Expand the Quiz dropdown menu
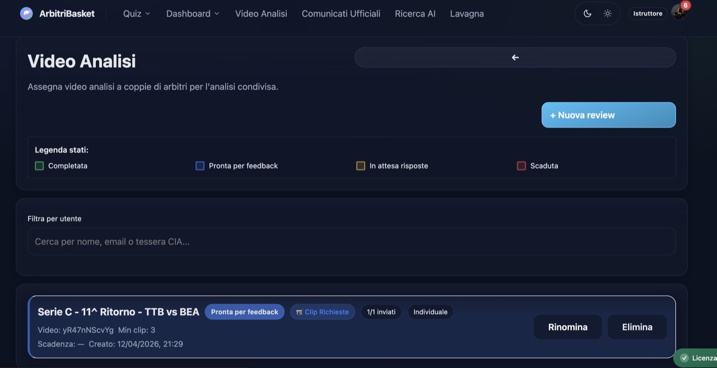Screen dimensions: 717x368 pos(137,14)
